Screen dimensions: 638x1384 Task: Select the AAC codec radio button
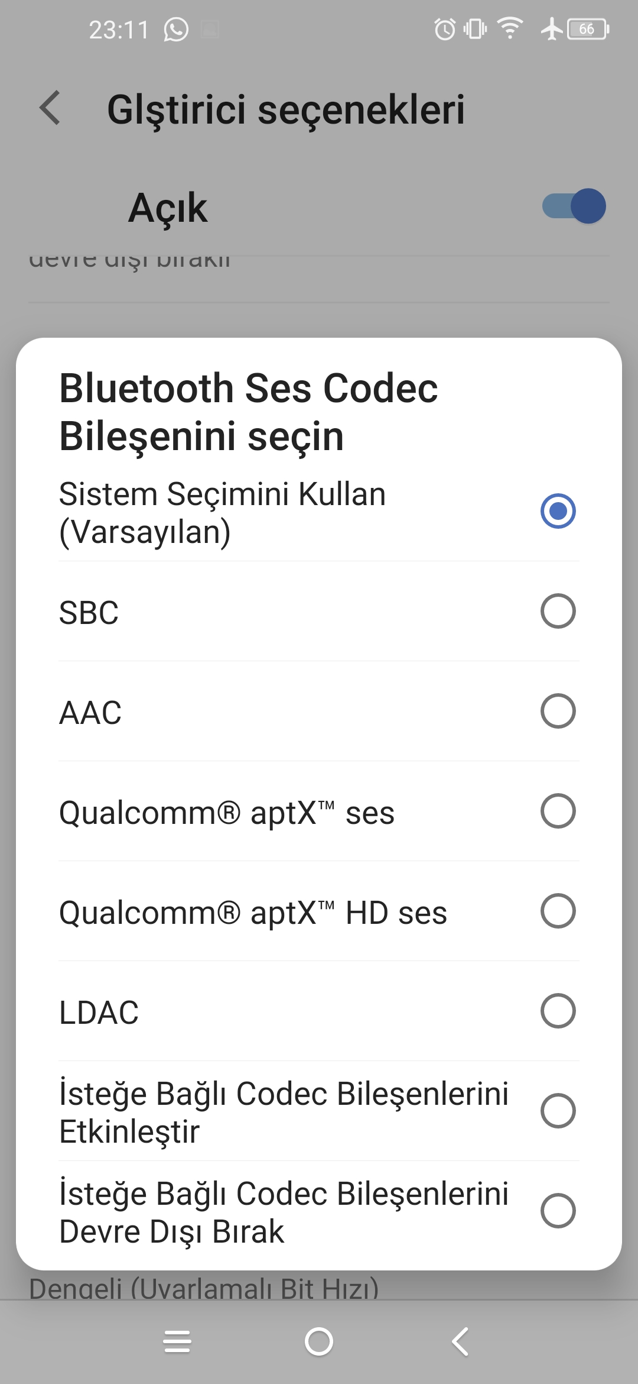click(558, 711)
